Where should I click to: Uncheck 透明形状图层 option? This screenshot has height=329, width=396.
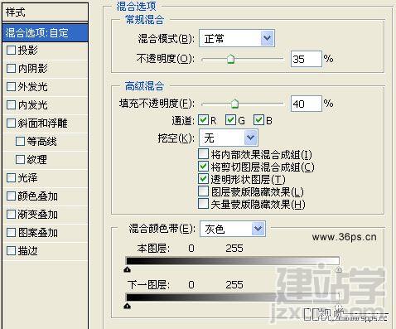click(203, 178)
